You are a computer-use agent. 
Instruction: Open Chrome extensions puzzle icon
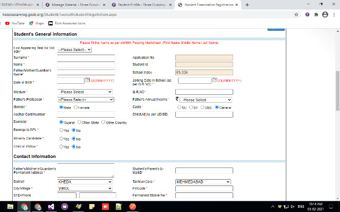316,14
